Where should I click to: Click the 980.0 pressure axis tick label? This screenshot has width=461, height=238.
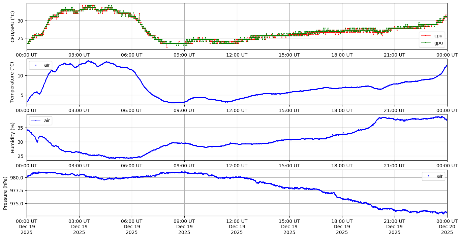[x=17, y=178]
